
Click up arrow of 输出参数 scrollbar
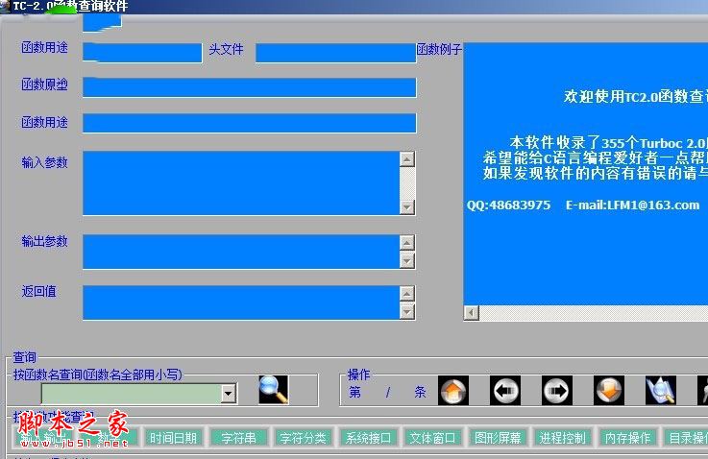[407, 243]
